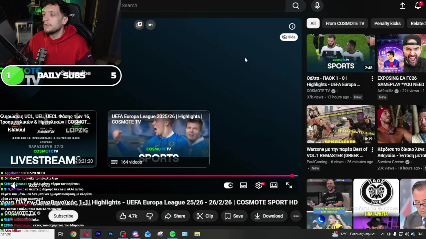Open the Create upload icon

click(x=403, y=6)
